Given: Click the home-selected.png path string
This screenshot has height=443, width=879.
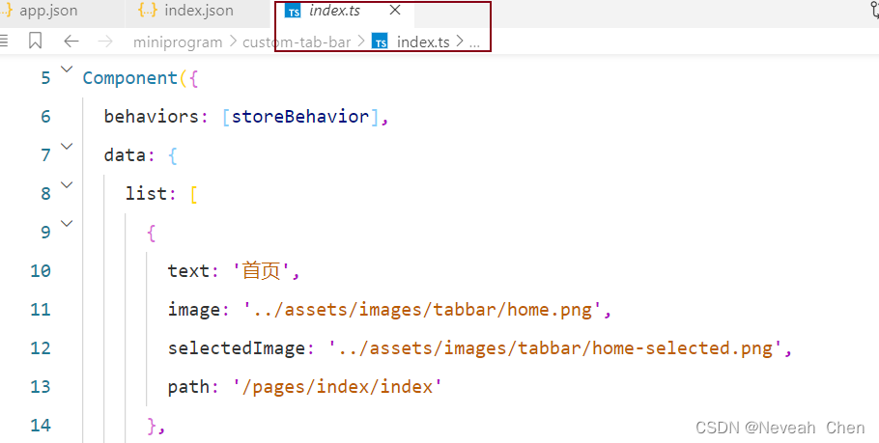Looking at the screenshot, I should pyautogui.click(x=555, y=348).
